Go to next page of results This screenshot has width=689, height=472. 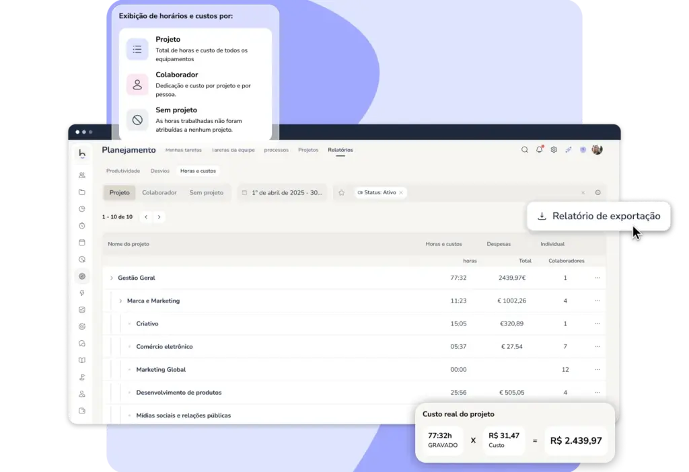(159, 217)
